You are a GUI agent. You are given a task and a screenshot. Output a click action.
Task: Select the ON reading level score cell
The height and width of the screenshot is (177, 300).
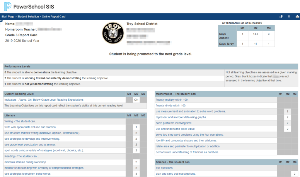coord(136,99)
